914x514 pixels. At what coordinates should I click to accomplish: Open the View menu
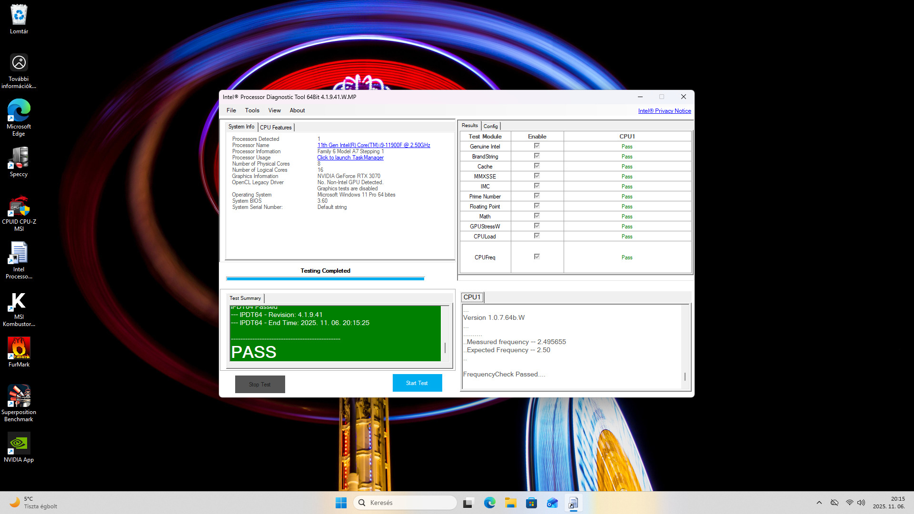point(274,110)
